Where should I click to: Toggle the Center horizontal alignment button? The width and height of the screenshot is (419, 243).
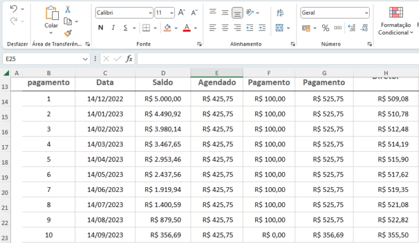click(225, 28)
